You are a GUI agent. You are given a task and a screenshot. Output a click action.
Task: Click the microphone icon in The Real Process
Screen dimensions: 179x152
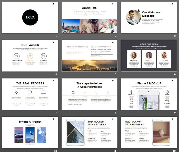(16, 92)
